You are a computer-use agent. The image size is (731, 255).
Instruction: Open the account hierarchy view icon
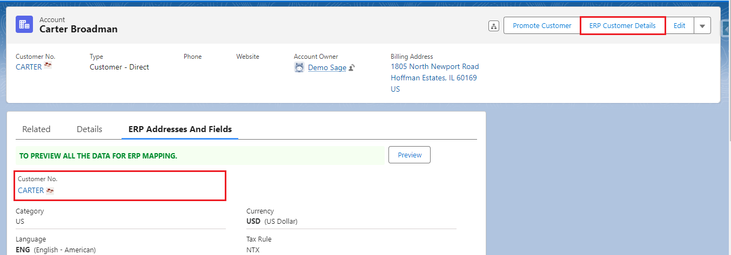click(x=493, y=26)
